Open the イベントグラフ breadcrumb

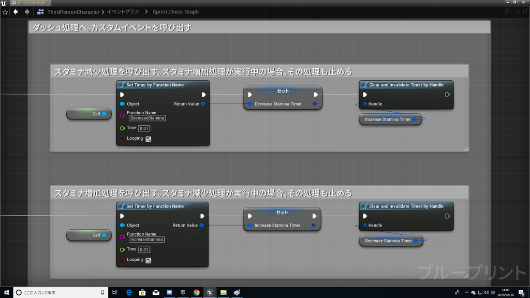pyautogui.click(x=123, y=12)
